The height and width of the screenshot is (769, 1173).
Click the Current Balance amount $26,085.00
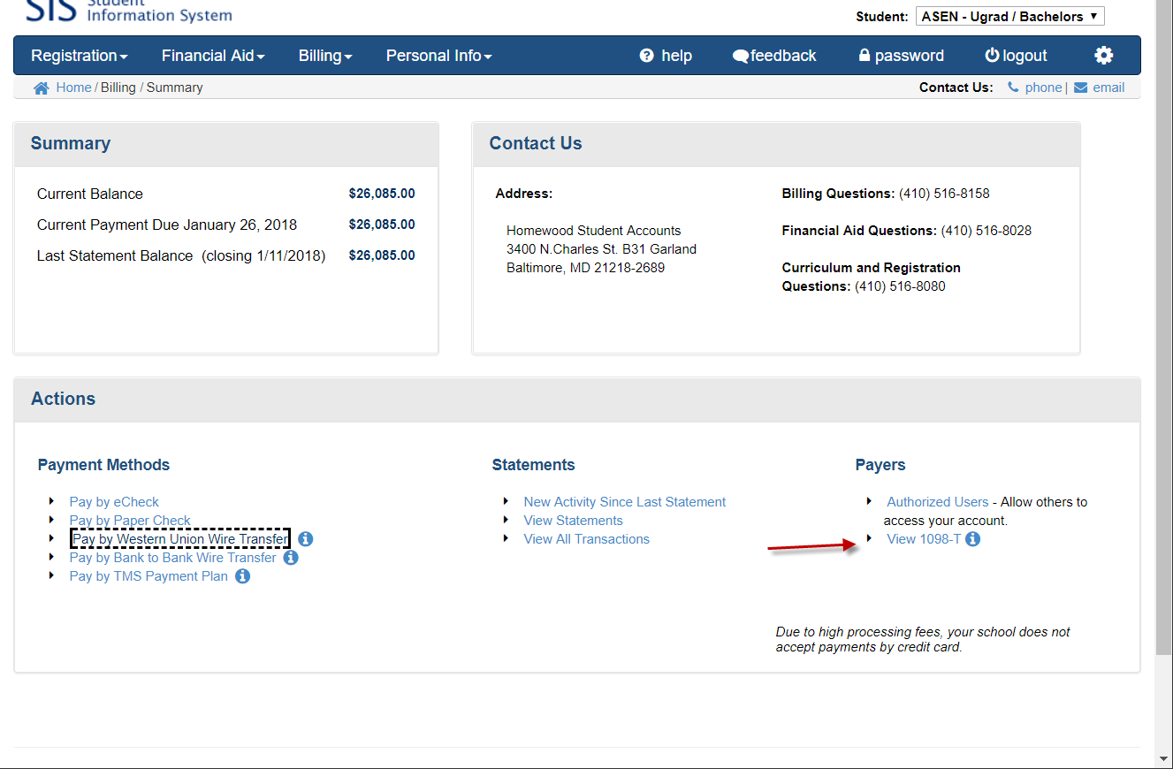[x=382, y=194]
